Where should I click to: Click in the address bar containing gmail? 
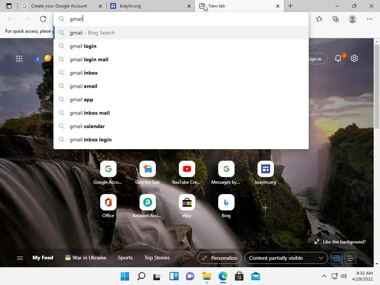(x=181, y=19)
